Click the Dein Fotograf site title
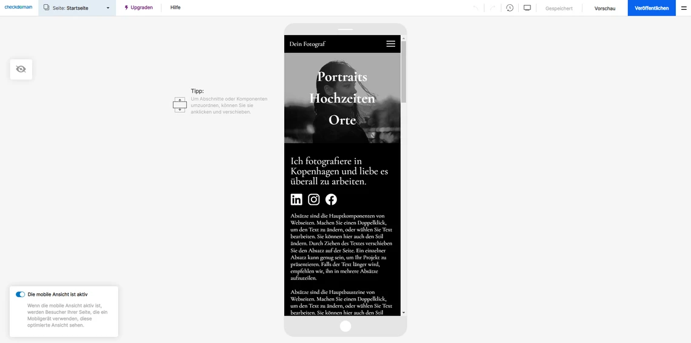This screenshot has height=343, width=691. click(x=307, y=44)
